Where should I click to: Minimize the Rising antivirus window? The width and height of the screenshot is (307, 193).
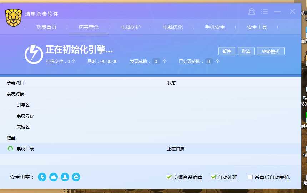[x=277, y=12]
